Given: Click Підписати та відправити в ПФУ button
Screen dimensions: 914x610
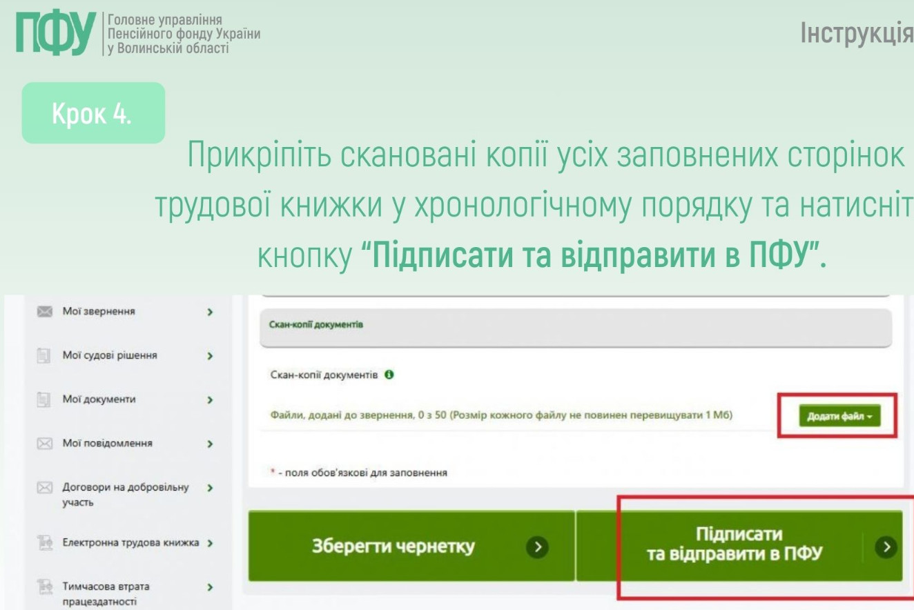Looking at the screenshot, I should coord(733,547).
